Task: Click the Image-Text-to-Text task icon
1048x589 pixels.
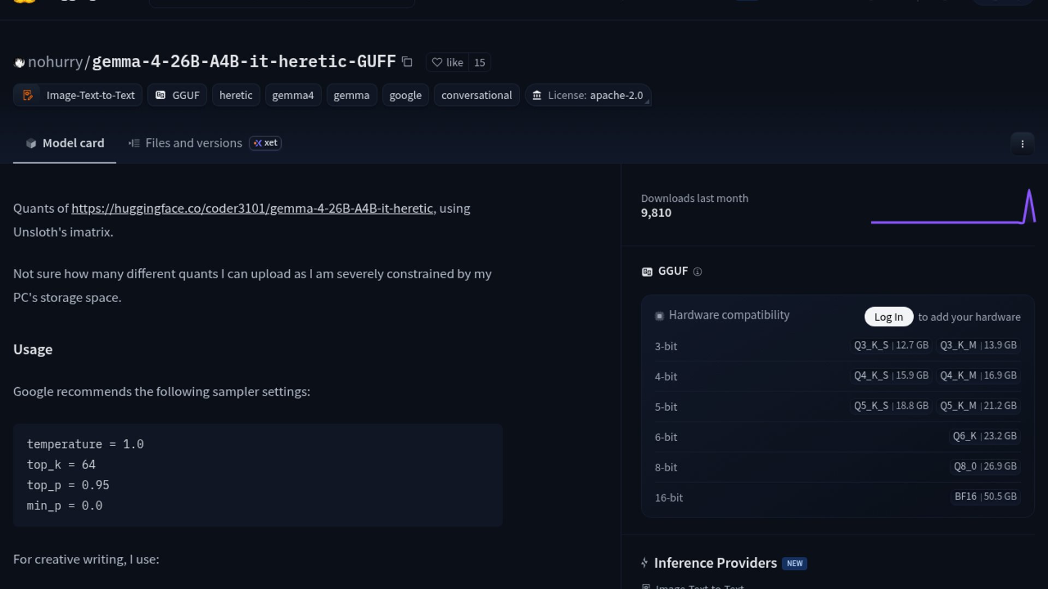Action: click(x=28, y=95)
